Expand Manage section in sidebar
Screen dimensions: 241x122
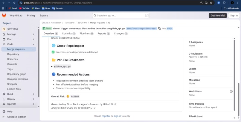pos(33,34)
